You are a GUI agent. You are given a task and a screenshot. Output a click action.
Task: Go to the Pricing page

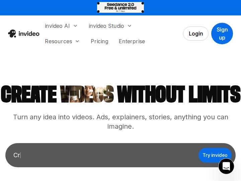click(99, 41)
